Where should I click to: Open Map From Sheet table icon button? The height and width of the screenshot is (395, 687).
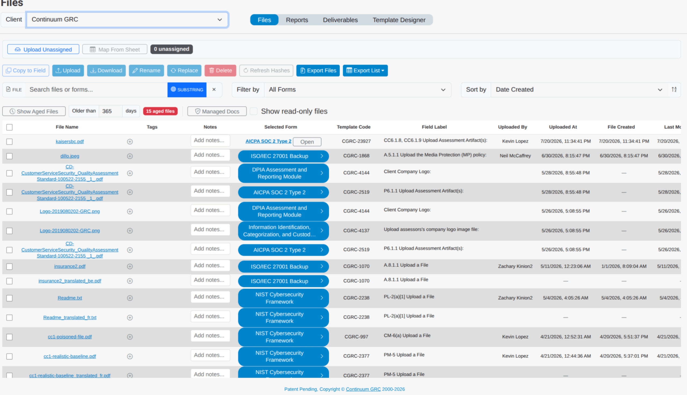point(115,49)
